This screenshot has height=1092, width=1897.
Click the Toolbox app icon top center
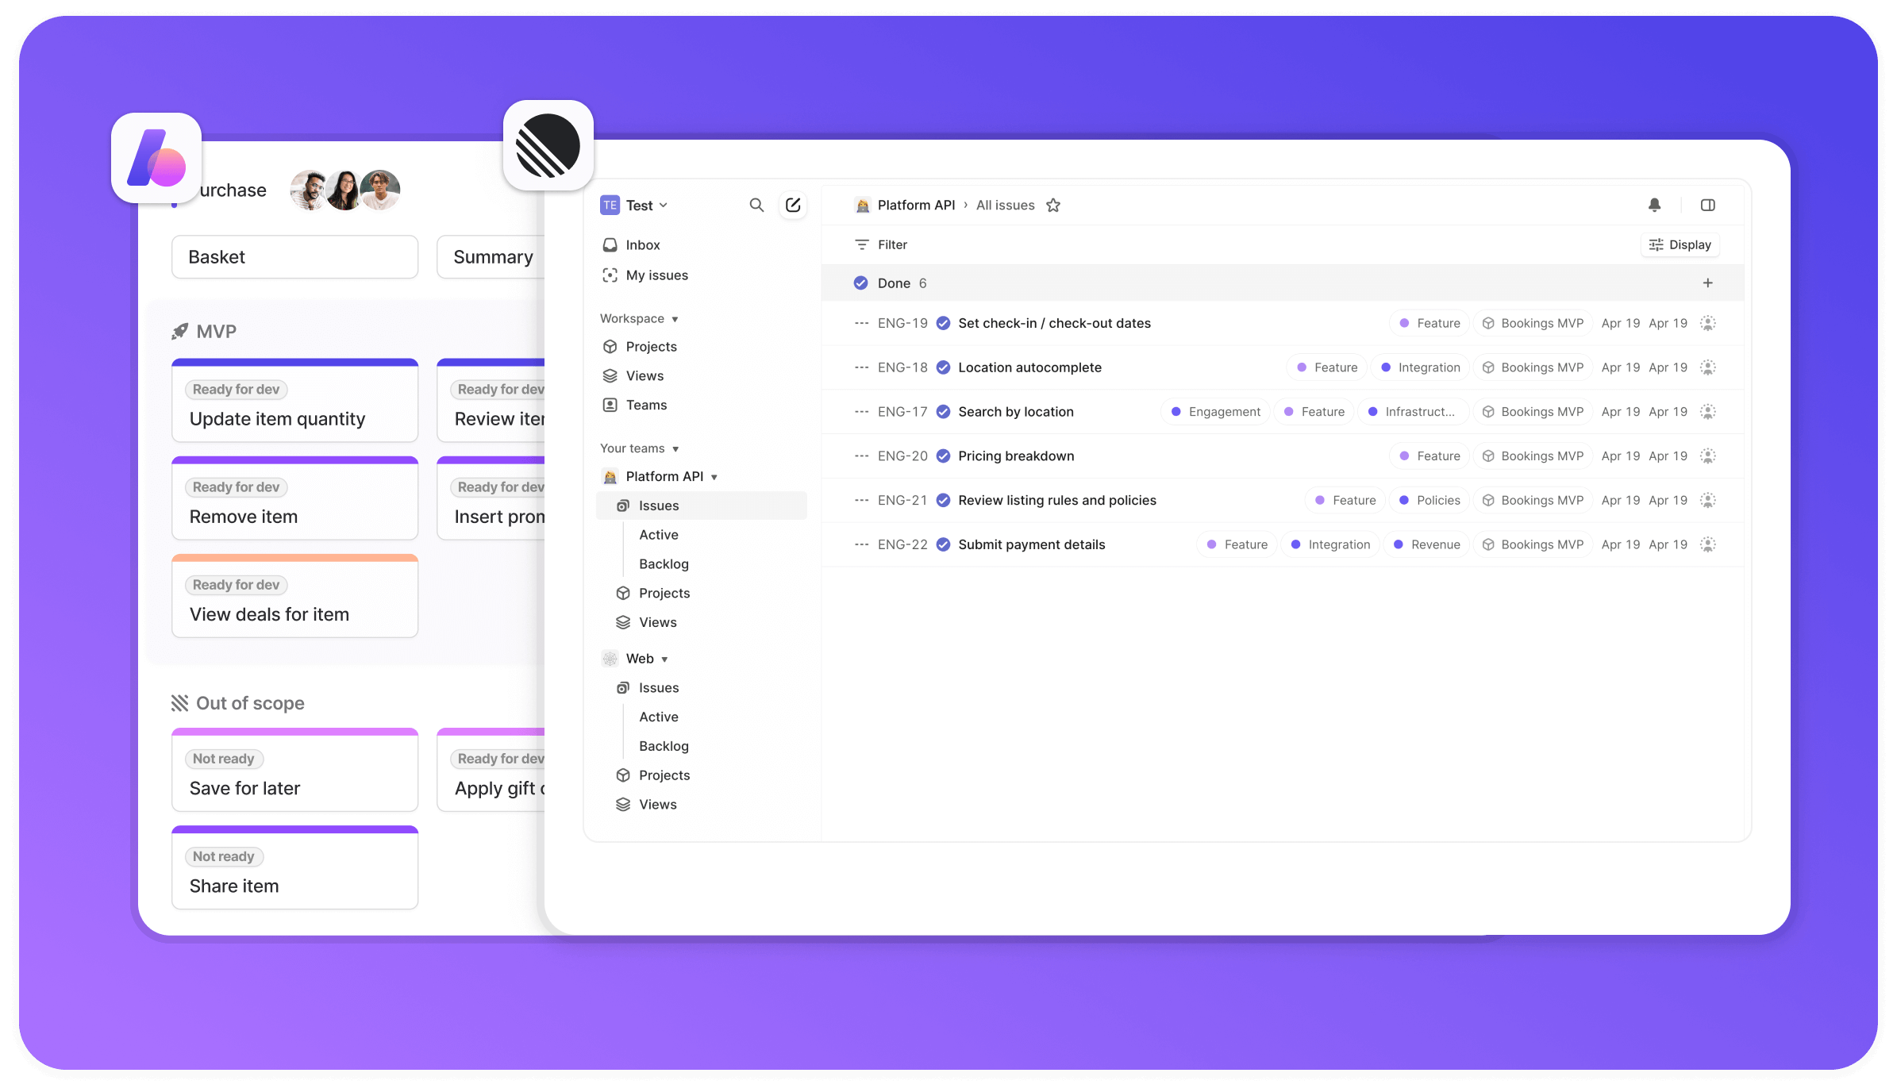tap(547, 148)
